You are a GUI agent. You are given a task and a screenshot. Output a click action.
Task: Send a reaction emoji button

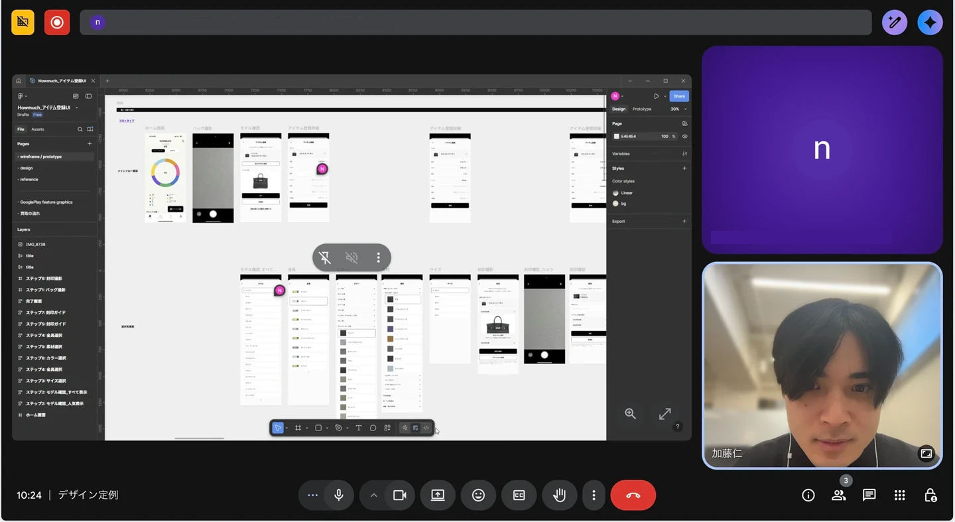[478, 495]
